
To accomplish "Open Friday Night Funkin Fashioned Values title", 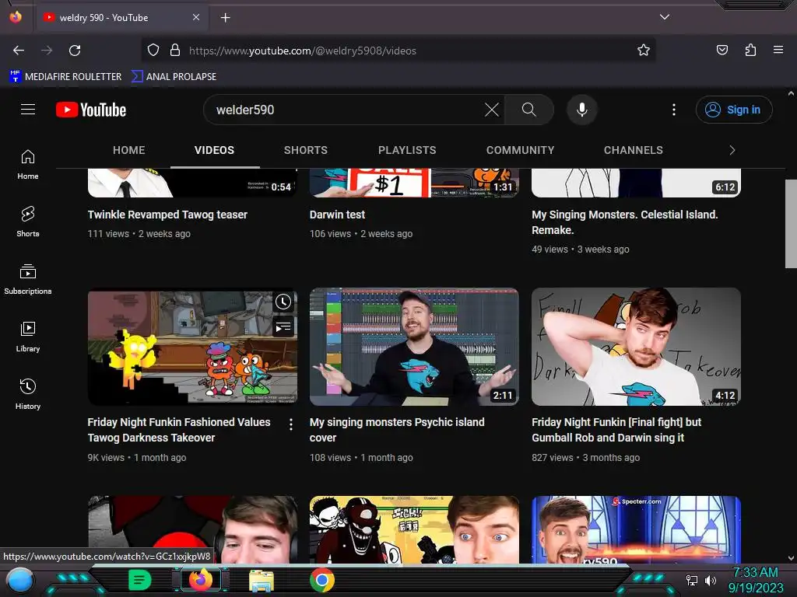I will click(179, 430).
